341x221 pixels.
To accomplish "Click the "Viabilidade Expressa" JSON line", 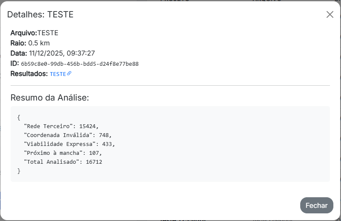I will pyautogui.click(x=69, y=144).
